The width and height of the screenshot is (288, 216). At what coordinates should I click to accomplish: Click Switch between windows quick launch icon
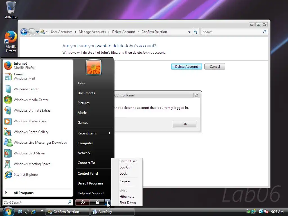(27, 211)
